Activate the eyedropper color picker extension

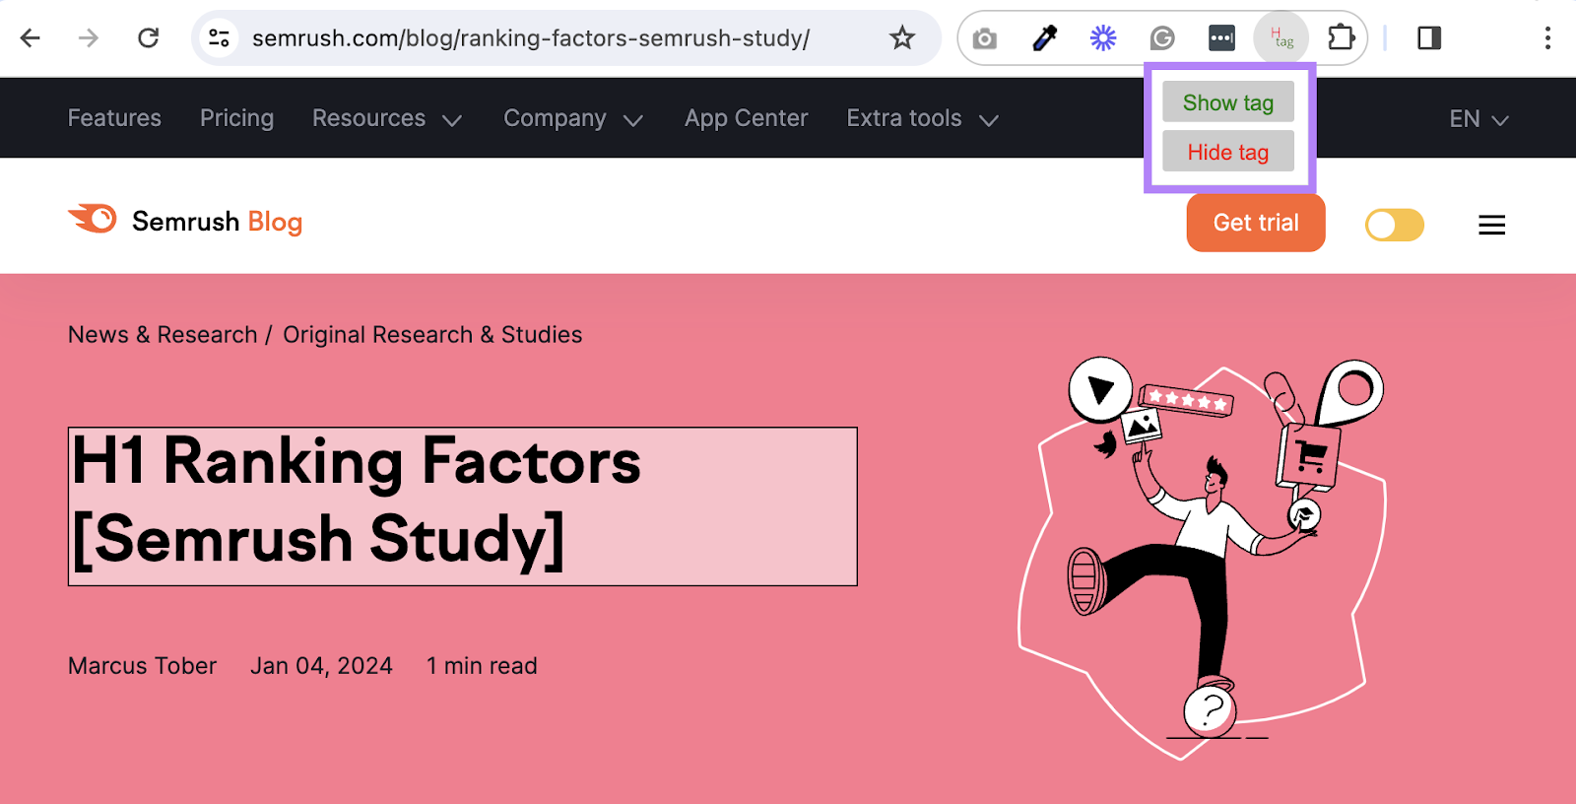(1044, 38)
